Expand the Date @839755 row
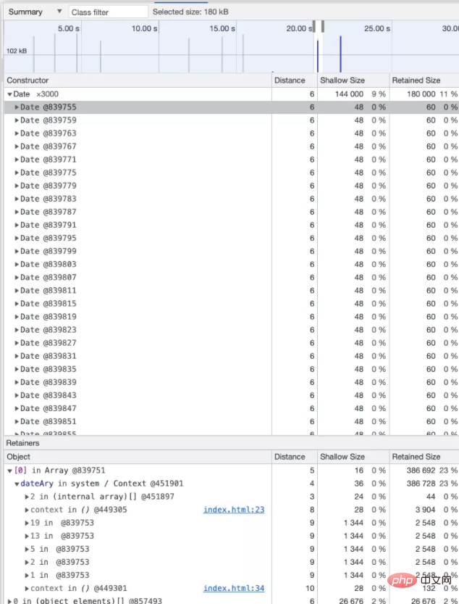This screenshot has width=459, height=604. [17, 107]
